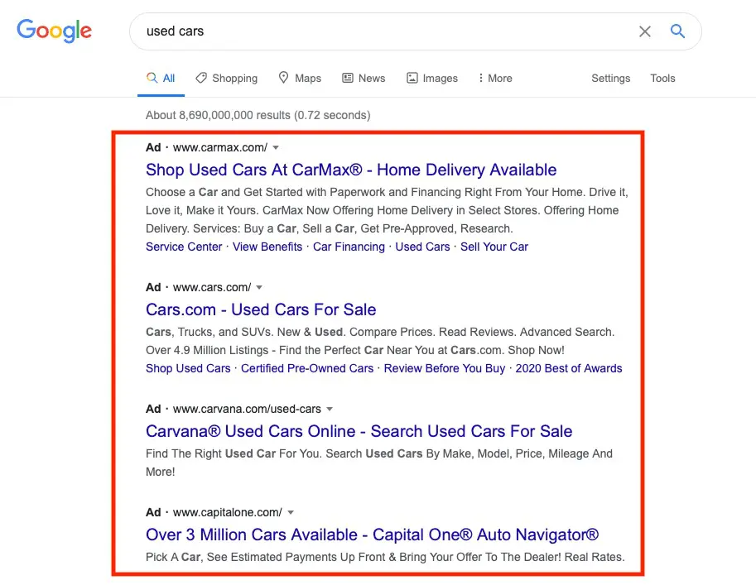This screenshot has height=585, width=756.
Task: Open the Carvana Used Cars Online headline
Action: click(x=359, y=431)
